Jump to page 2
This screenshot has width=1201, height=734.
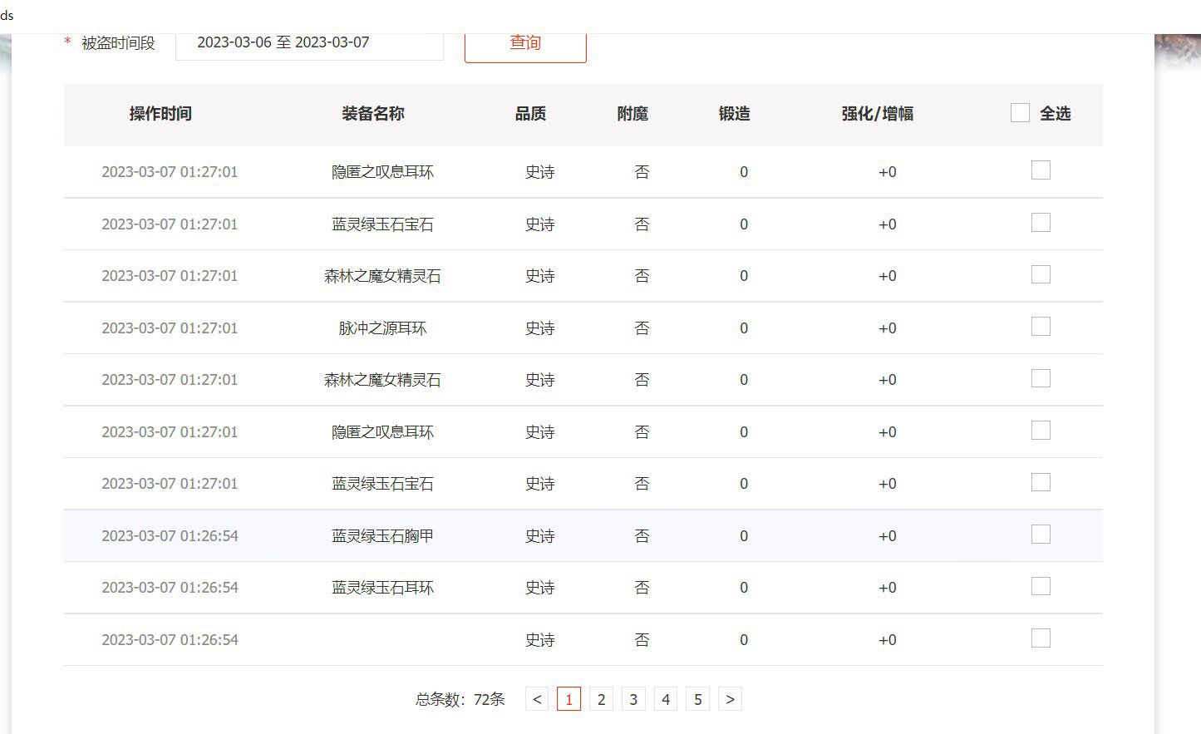(601, 699)
